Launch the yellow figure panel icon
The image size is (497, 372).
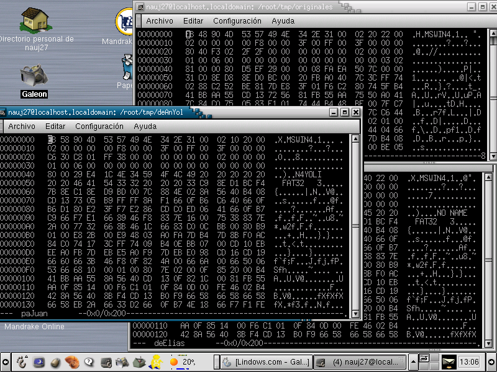click(x=157, y=362)
